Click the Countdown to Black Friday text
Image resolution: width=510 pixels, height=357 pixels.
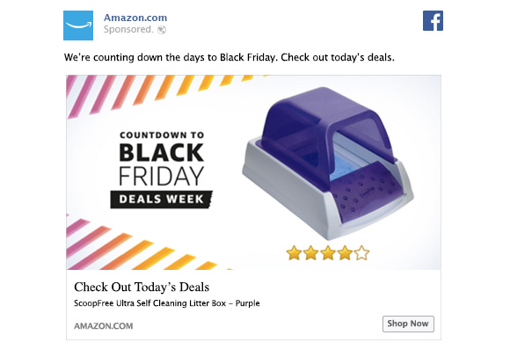click(161, 158)
